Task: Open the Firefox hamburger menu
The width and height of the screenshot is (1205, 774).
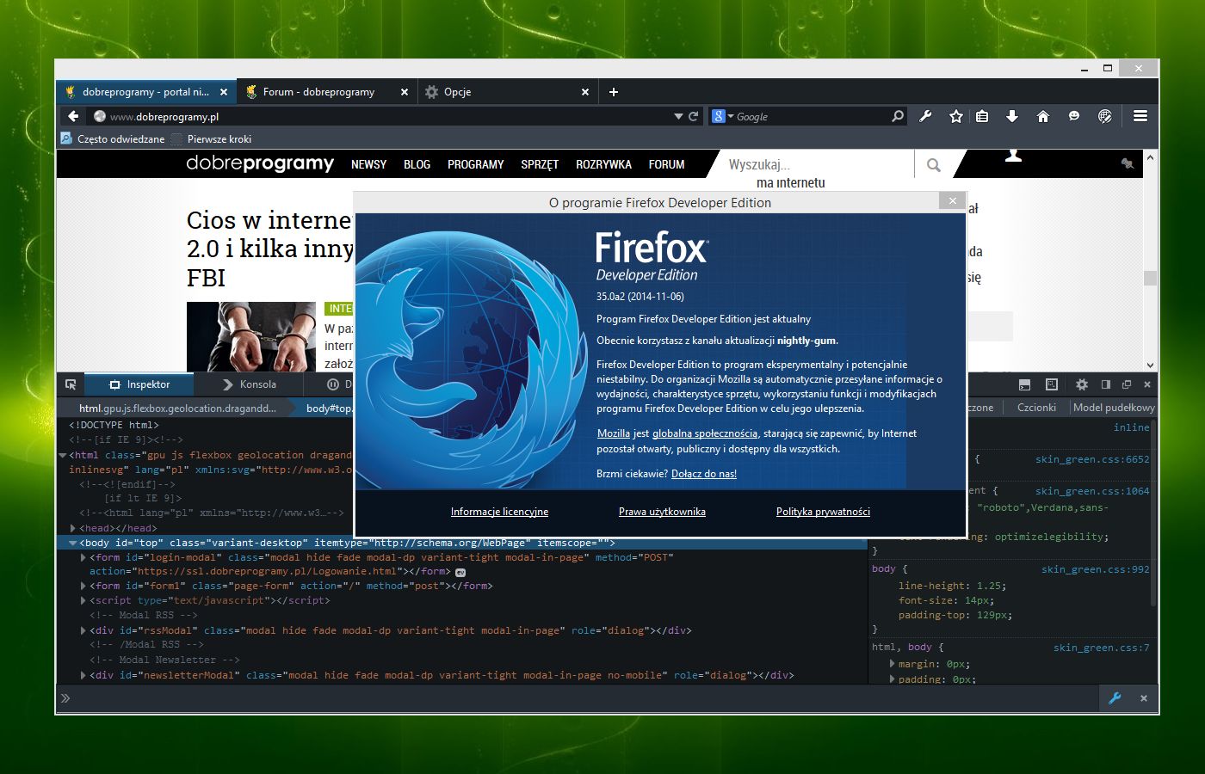Action: (1140, 116)
